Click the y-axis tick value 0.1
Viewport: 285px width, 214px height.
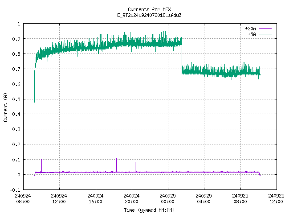pyautogui.click(x=16, y=160)
